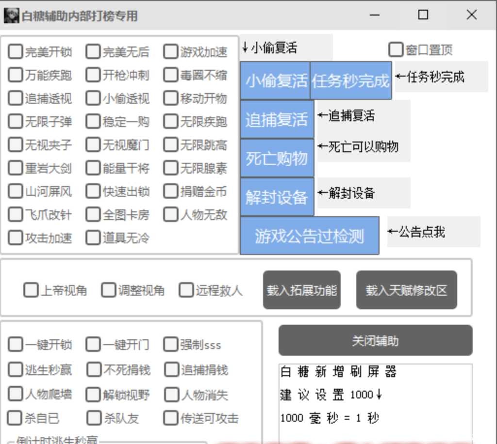Image resolution: width=497 pixels, height=444 pixels.
Task: Enable 万能疾跑 checkbox
Action: click(x=15, y=75)
